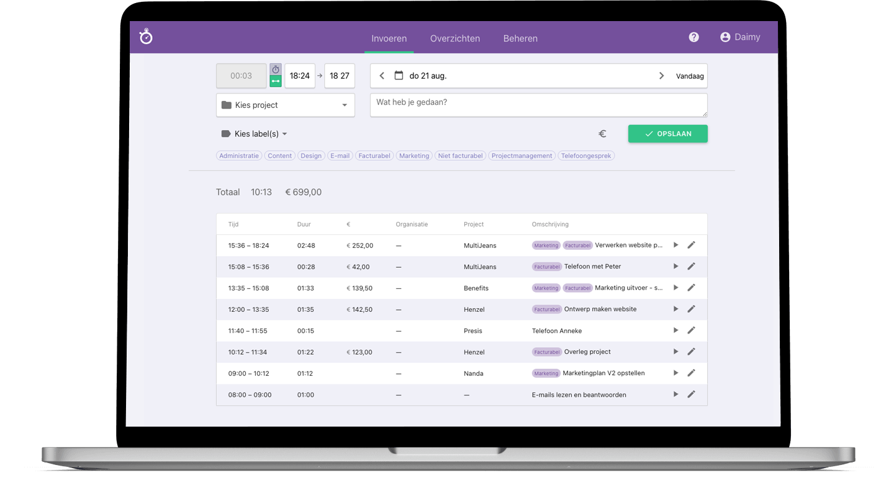
Task: Switch to stopwatch timer mode
Action: point(276,69)
